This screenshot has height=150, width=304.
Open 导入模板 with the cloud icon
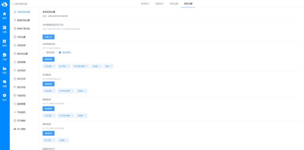click(x=20, y=129)
